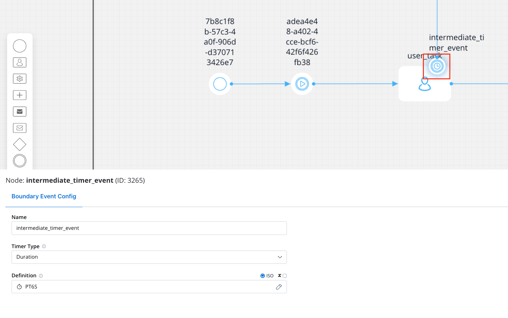The height and width of the screenshot is (318, 508).
Task: Open the Boundary Event Config tab
Action: [x=44, y=196]
